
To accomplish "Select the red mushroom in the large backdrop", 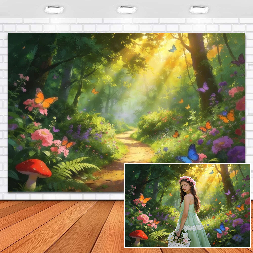I will (33, 169).
